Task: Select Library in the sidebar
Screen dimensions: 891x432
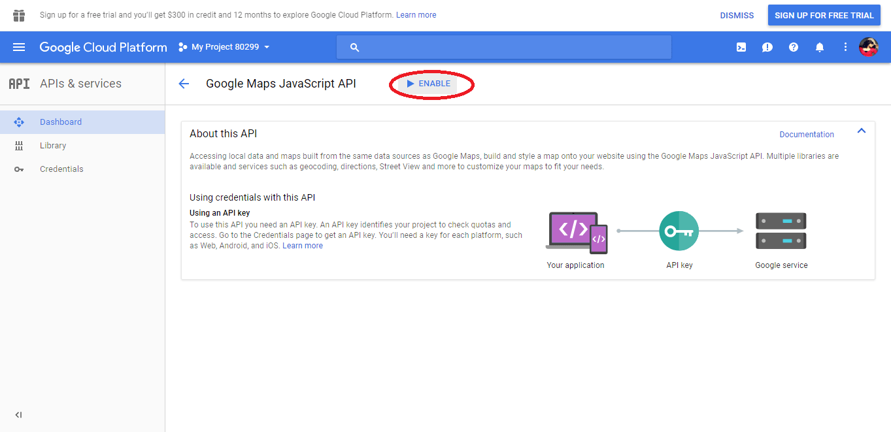Action: coord(82,146)
